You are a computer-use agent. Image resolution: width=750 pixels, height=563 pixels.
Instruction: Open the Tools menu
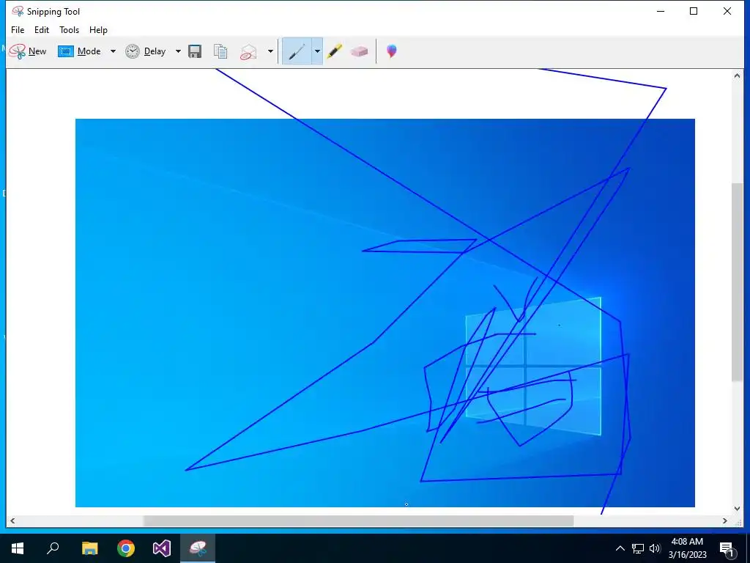70,29
